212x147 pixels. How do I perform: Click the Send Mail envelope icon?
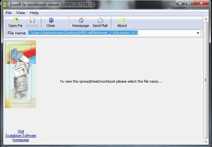pos(100,21)
